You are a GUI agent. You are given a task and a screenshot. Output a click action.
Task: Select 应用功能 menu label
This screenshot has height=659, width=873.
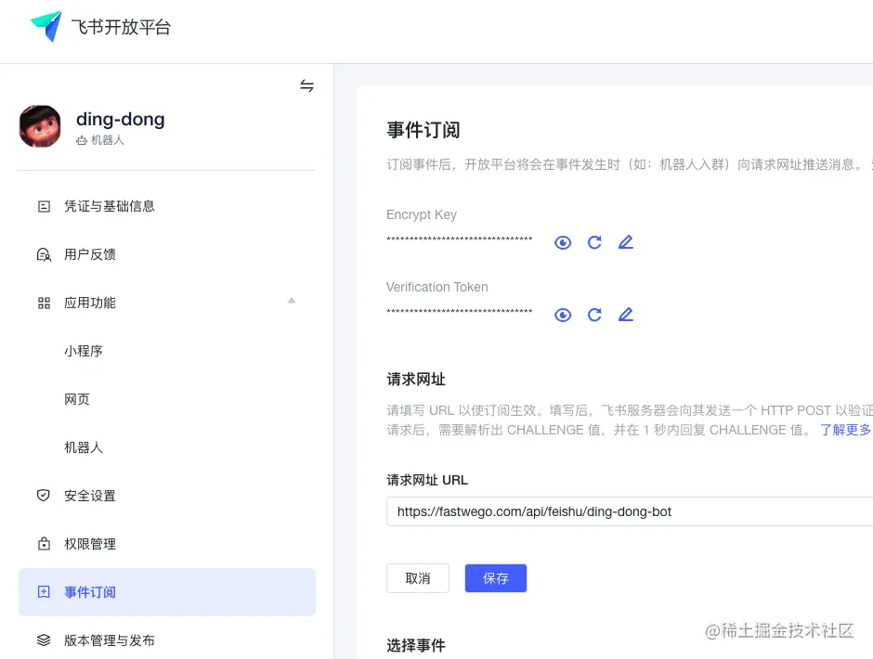(90, 303)
